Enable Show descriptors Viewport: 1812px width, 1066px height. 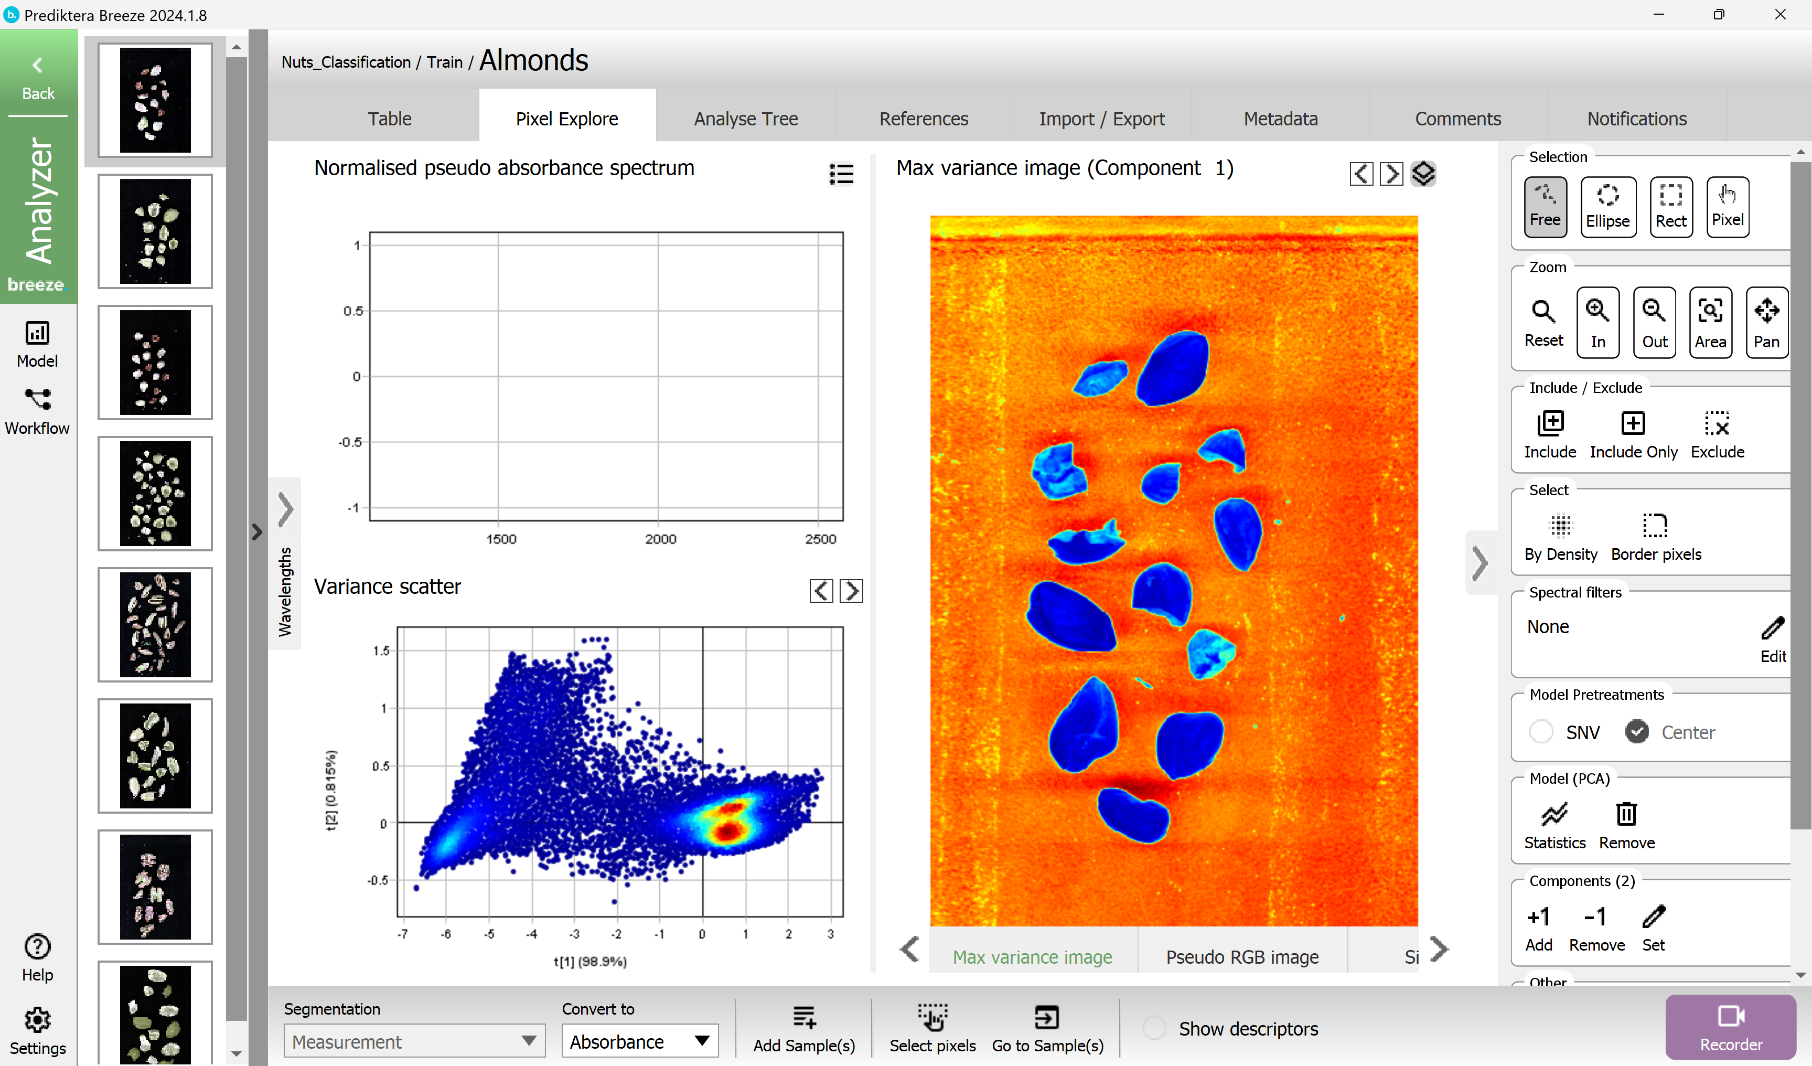pyautogui.click(x=1155, y=1028)
